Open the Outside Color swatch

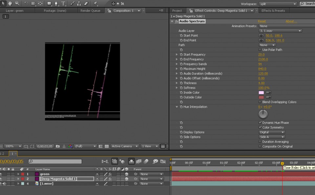pos(261,97)
